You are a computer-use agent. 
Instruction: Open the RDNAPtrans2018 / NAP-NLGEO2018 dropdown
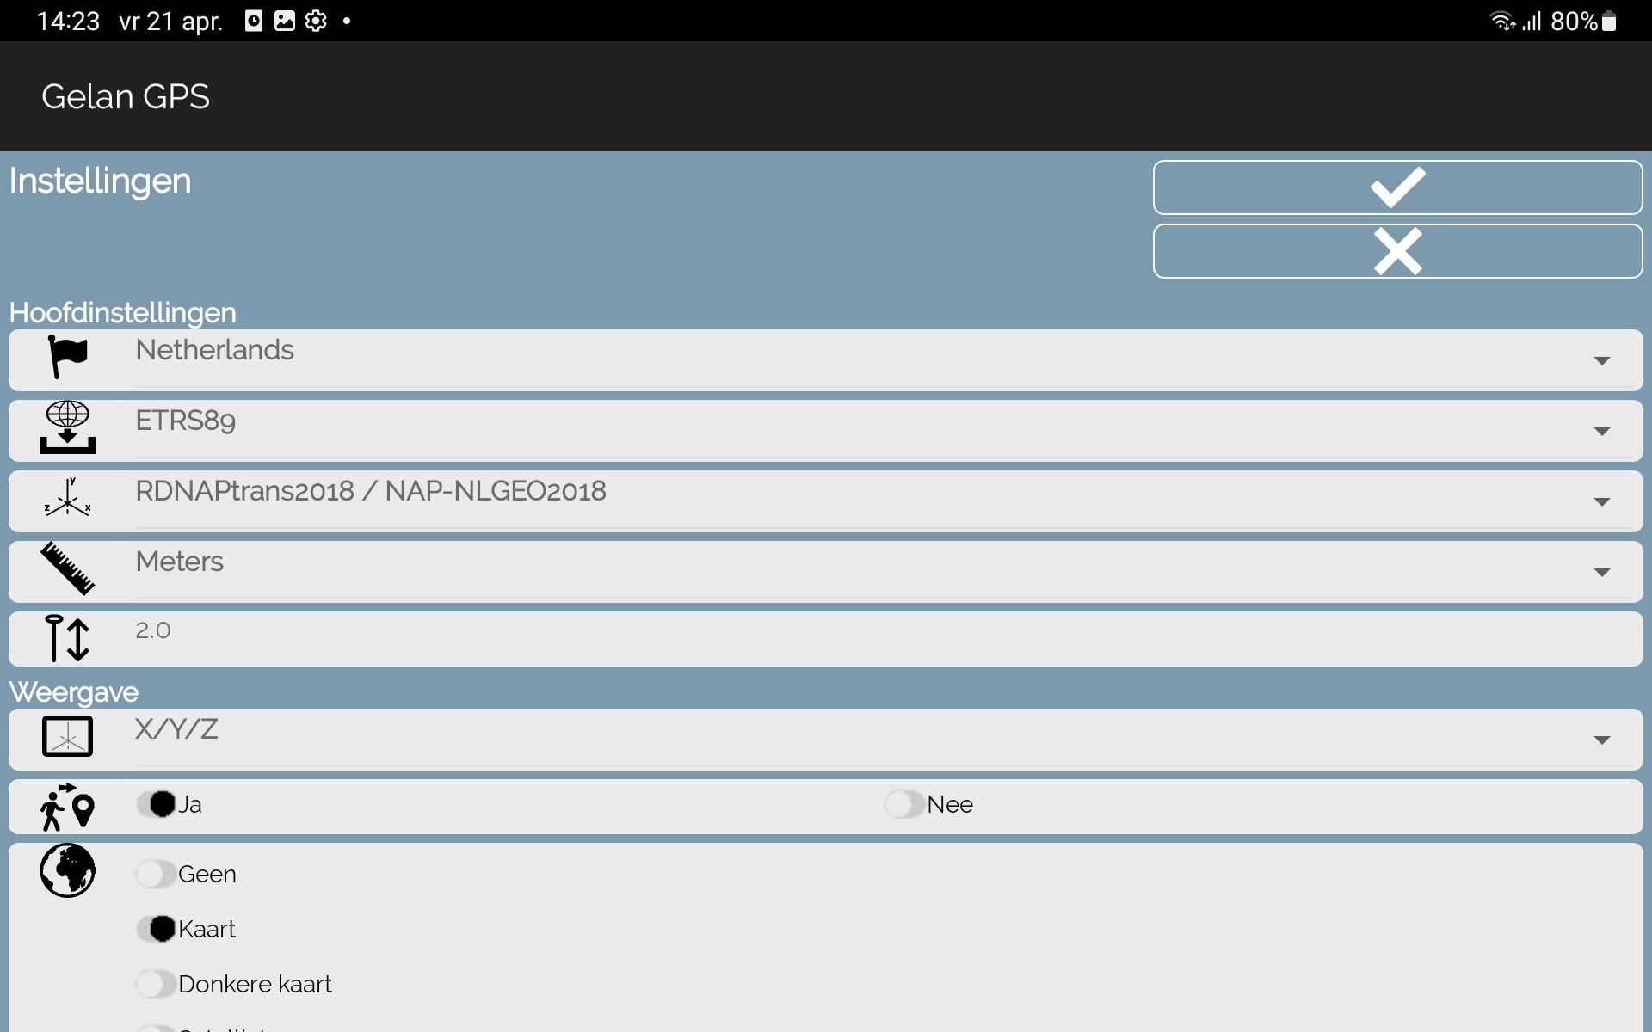885,501
